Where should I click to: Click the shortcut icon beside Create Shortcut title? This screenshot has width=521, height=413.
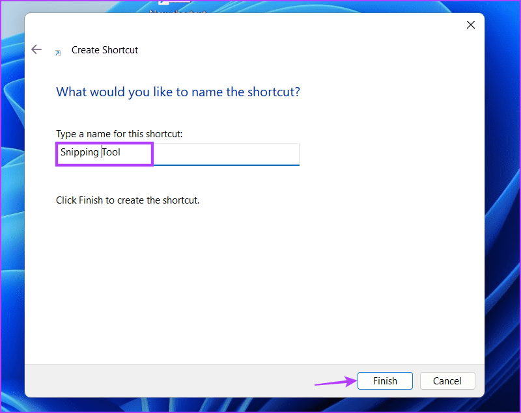pos(58,53)
